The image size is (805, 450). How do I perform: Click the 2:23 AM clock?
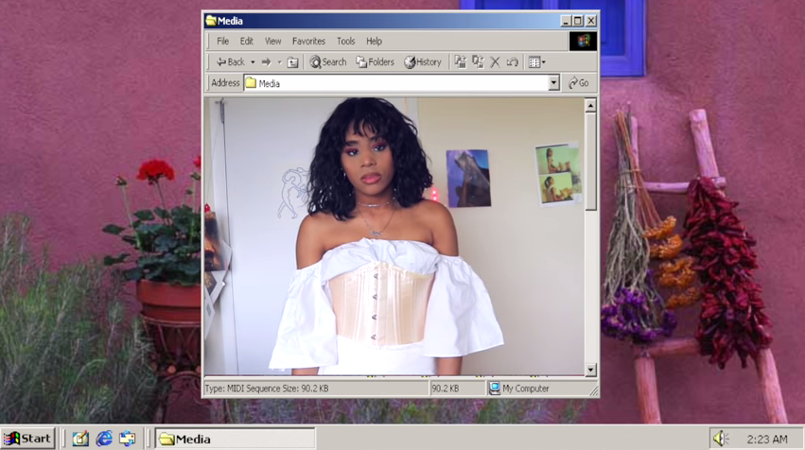(767, 440)
